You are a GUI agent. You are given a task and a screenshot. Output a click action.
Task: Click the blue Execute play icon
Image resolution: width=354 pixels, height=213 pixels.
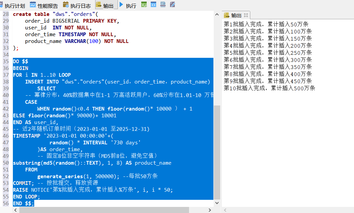point(121,5)
